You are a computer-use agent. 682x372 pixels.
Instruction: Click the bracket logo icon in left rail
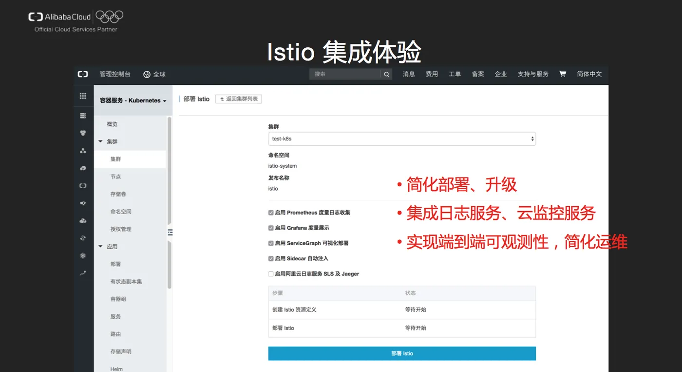pos(83,186)
